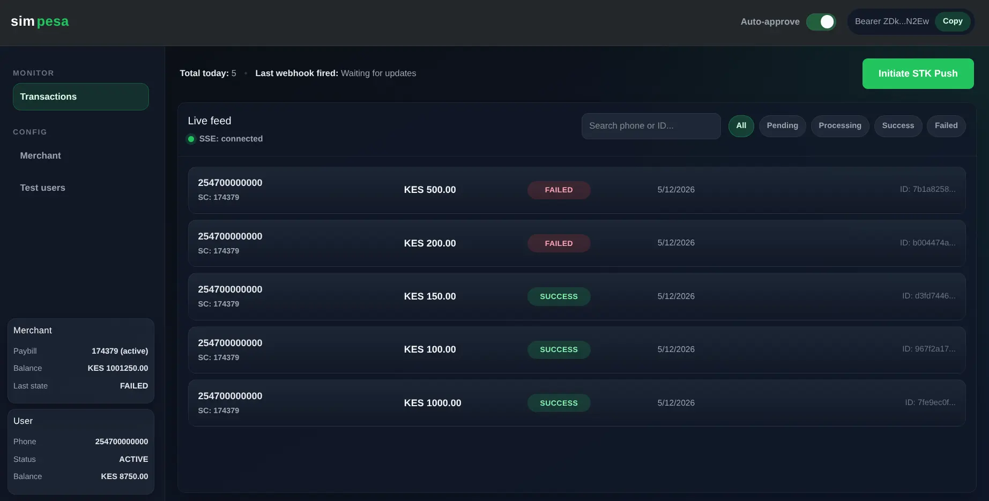Filter feed by Pending
The height and width of the screenshot is (501, 989).
pos(782,126)
